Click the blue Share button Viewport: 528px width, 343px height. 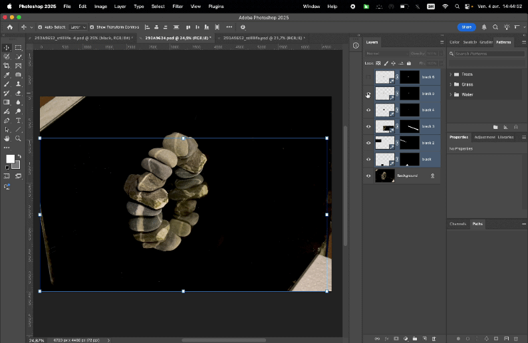point(466,27)
